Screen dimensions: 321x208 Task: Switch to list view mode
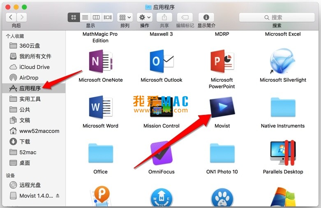[x=85, y=17]
